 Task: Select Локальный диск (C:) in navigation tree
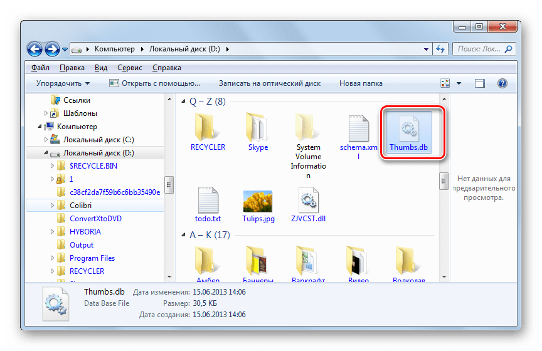98,140
